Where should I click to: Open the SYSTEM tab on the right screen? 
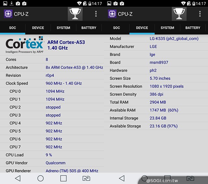(x=167, y=28)
